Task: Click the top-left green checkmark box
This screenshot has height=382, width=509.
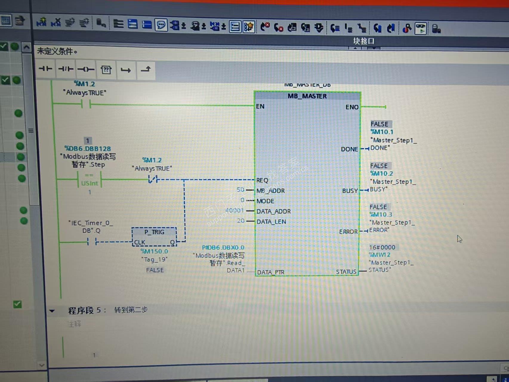Action: point(4,46)
